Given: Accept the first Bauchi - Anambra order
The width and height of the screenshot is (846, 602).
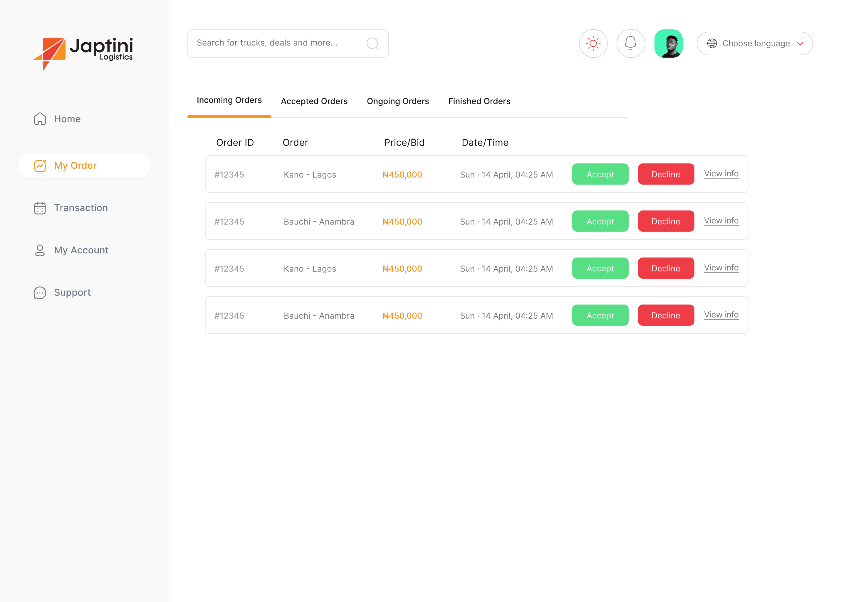Looking at the screenshot, I should 600,221.
